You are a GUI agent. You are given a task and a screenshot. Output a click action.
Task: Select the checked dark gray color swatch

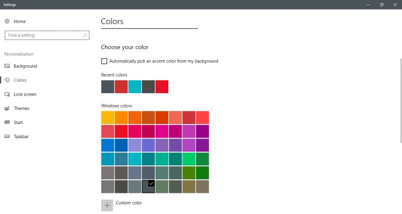click(x=148, y=187)
